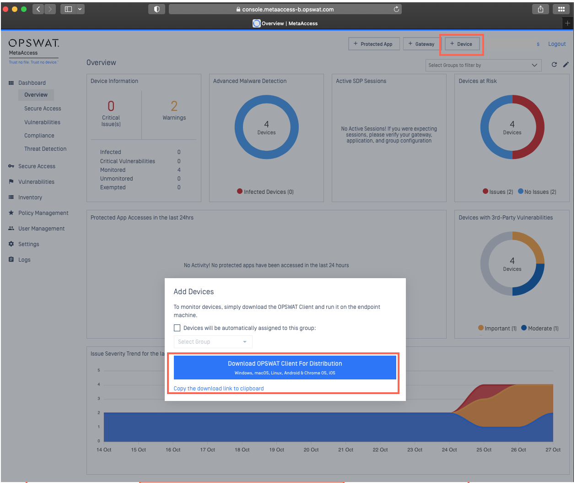Click the 2 Warnings counter
Viewport: 577px width, 483px height.
[174, 110]
